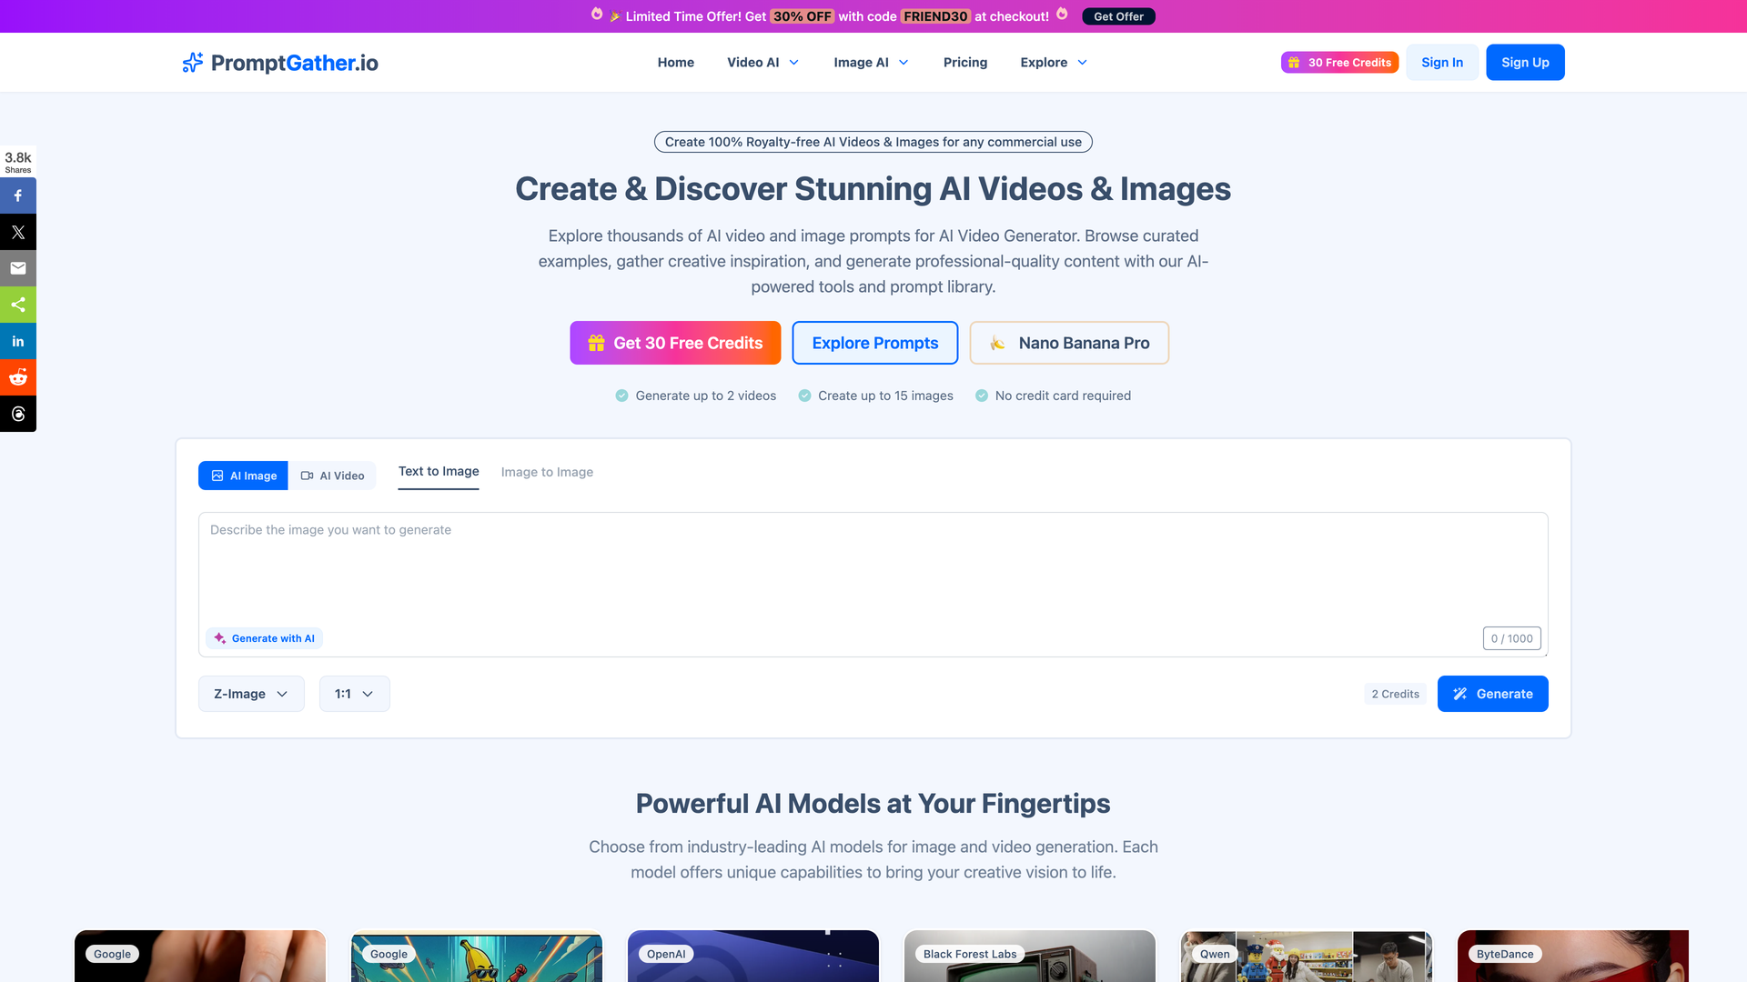
Task: Open the Z-Image model dropdown
Action: (x=251, y=694)
